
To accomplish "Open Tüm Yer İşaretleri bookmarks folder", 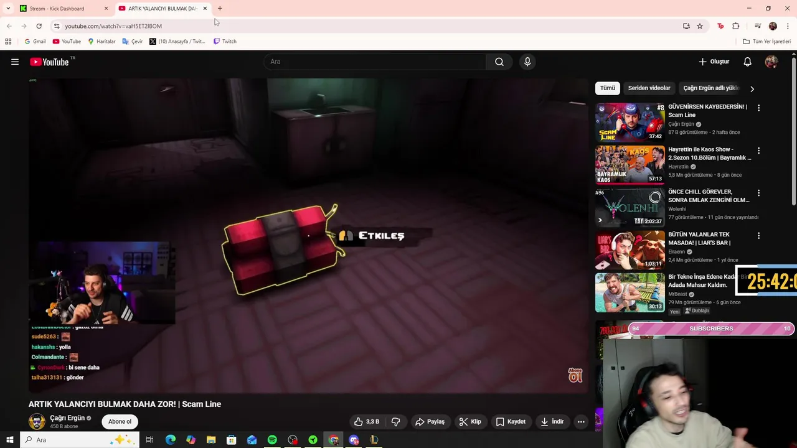I will pyautogui.click(x=766, y=42).
